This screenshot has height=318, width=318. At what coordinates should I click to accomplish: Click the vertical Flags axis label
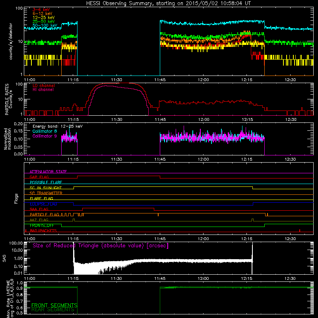(16, 198)
